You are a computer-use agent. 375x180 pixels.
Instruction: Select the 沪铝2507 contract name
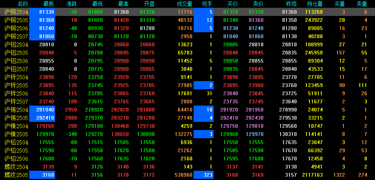click(x=16, y=69)
